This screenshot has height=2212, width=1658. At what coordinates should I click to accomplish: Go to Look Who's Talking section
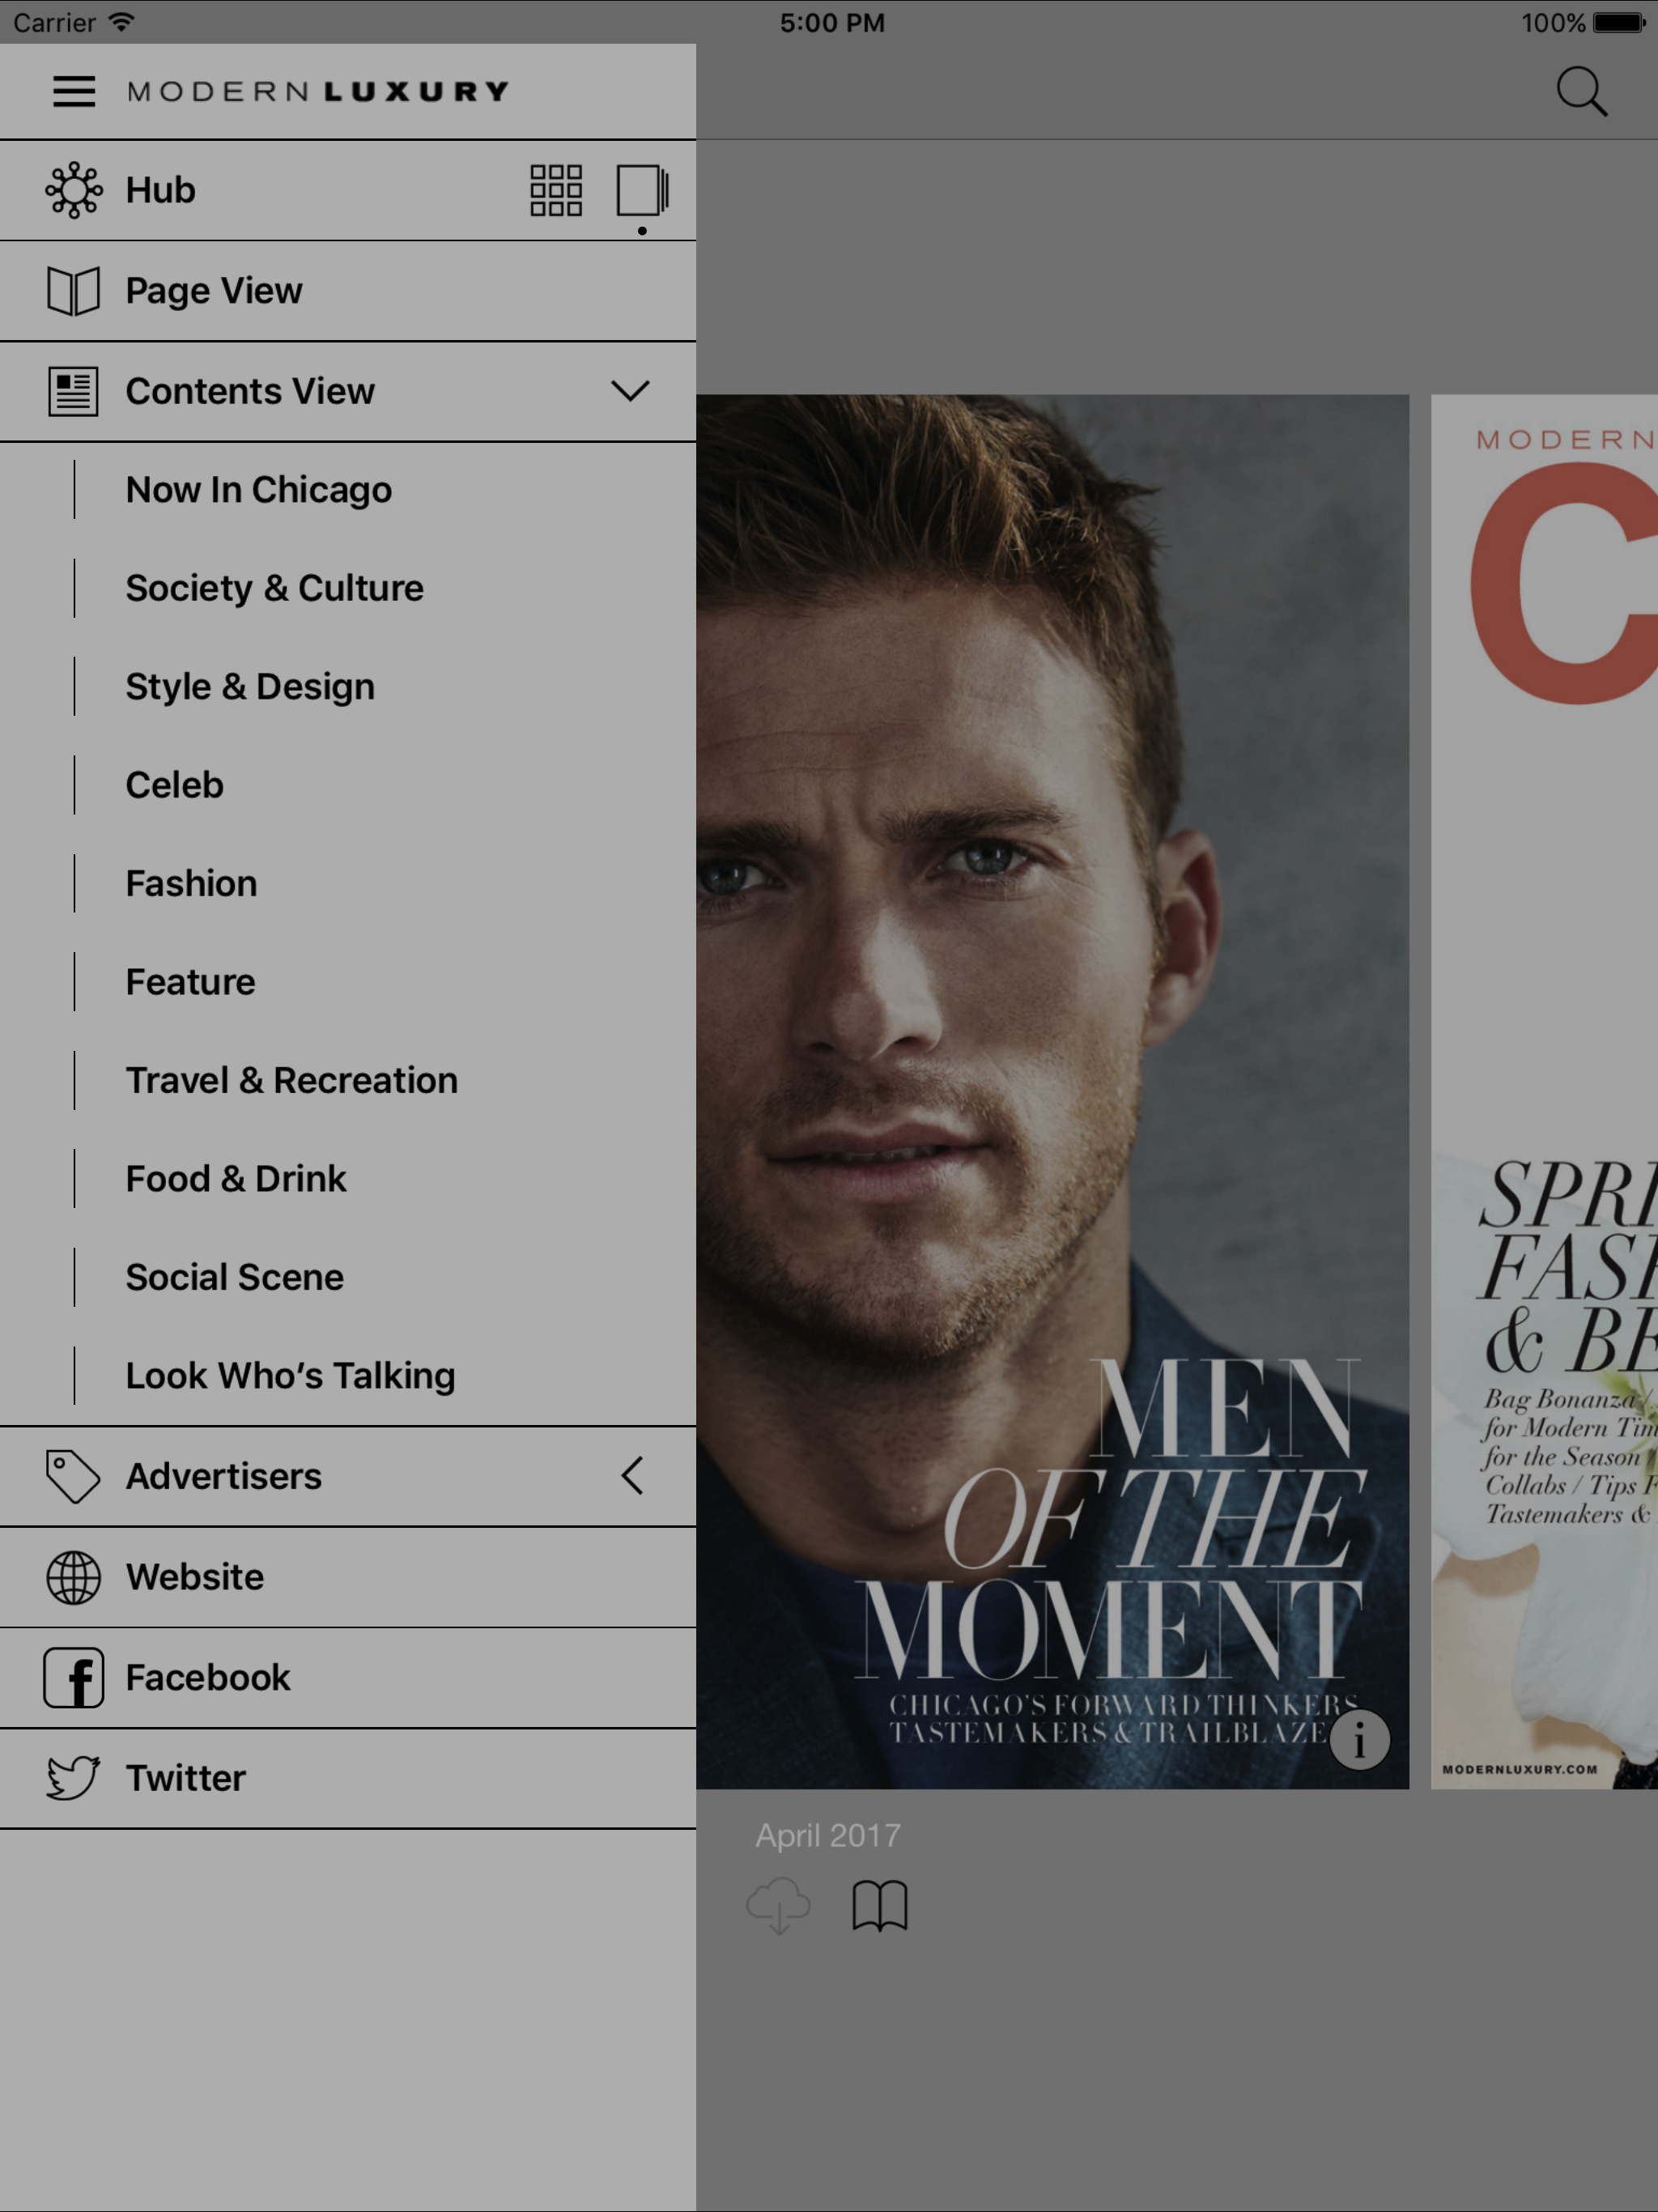click(x=290, y=1376)
